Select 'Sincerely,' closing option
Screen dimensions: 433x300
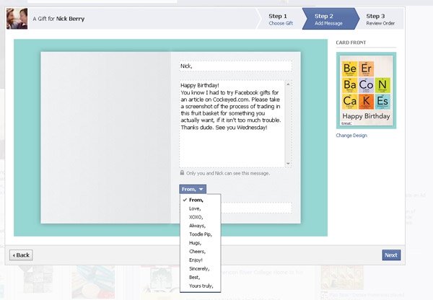[x=200, y=268]
